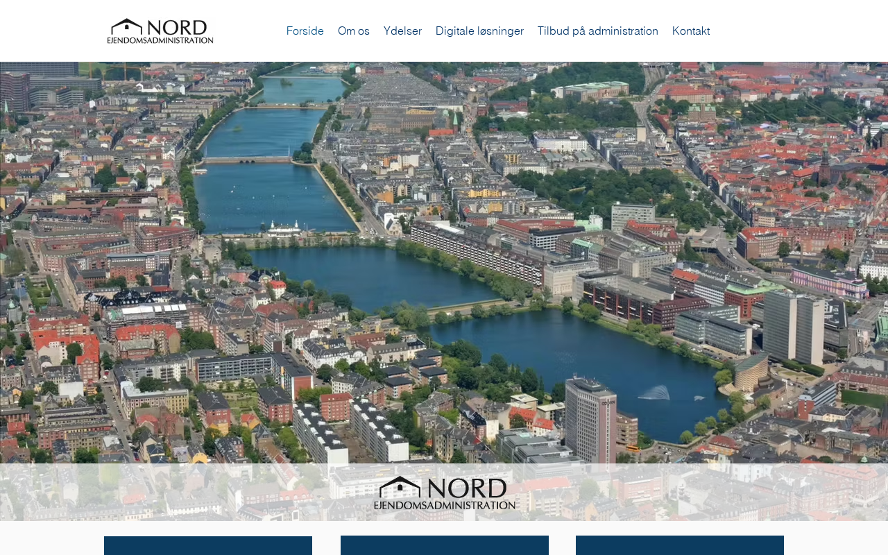Go to the Om os page
Viewport: 888px width, 555px height.
point(354,31)
